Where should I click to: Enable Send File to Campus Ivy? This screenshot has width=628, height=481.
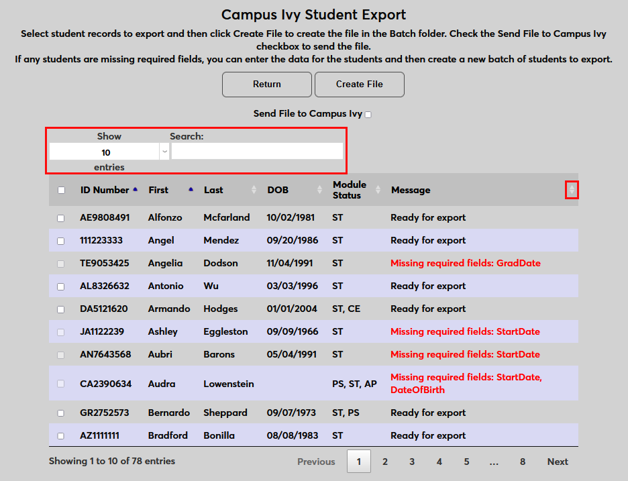point(367,114)
